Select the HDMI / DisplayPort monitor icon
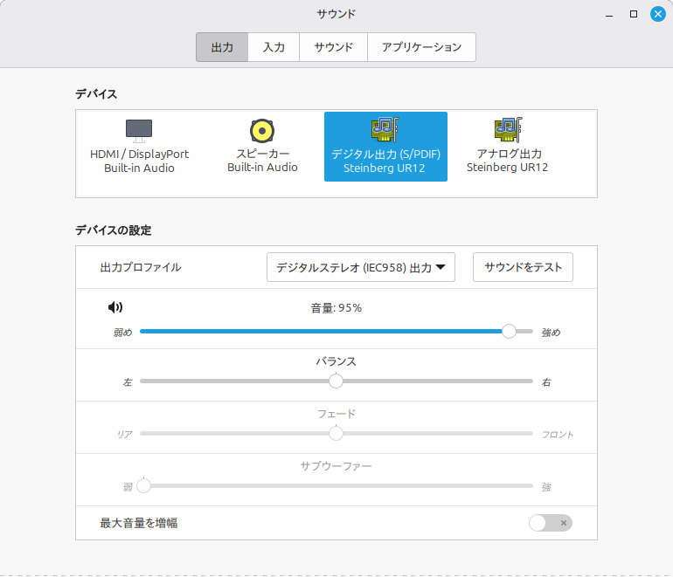 (x=139, y=131)
